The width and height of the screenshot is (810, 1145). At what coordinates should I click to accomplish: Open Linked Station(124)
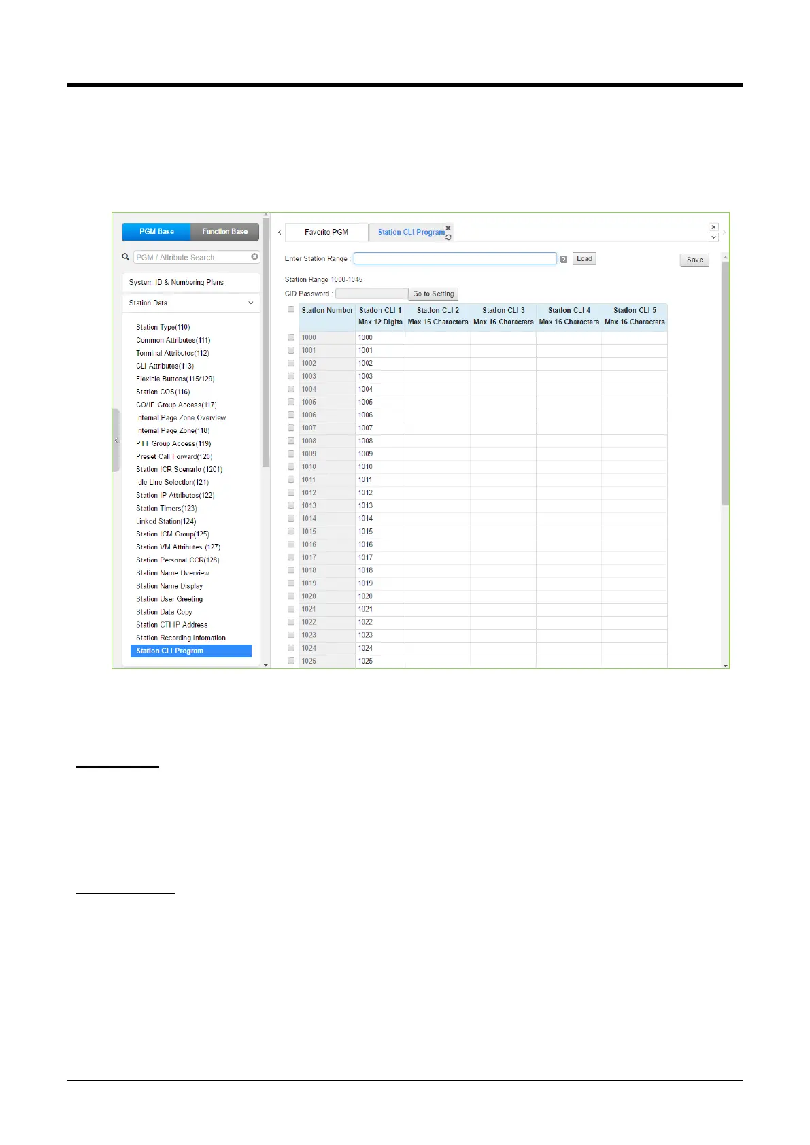click(166, 521)
